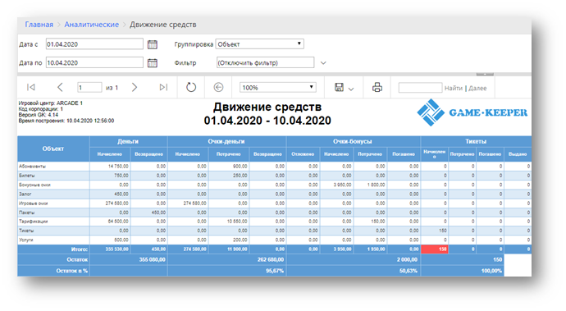Image resolution: width=566 pixels, height=311 pixels.
Task: Click the 'Итого:' row label
Action: [x=80, y=249]
